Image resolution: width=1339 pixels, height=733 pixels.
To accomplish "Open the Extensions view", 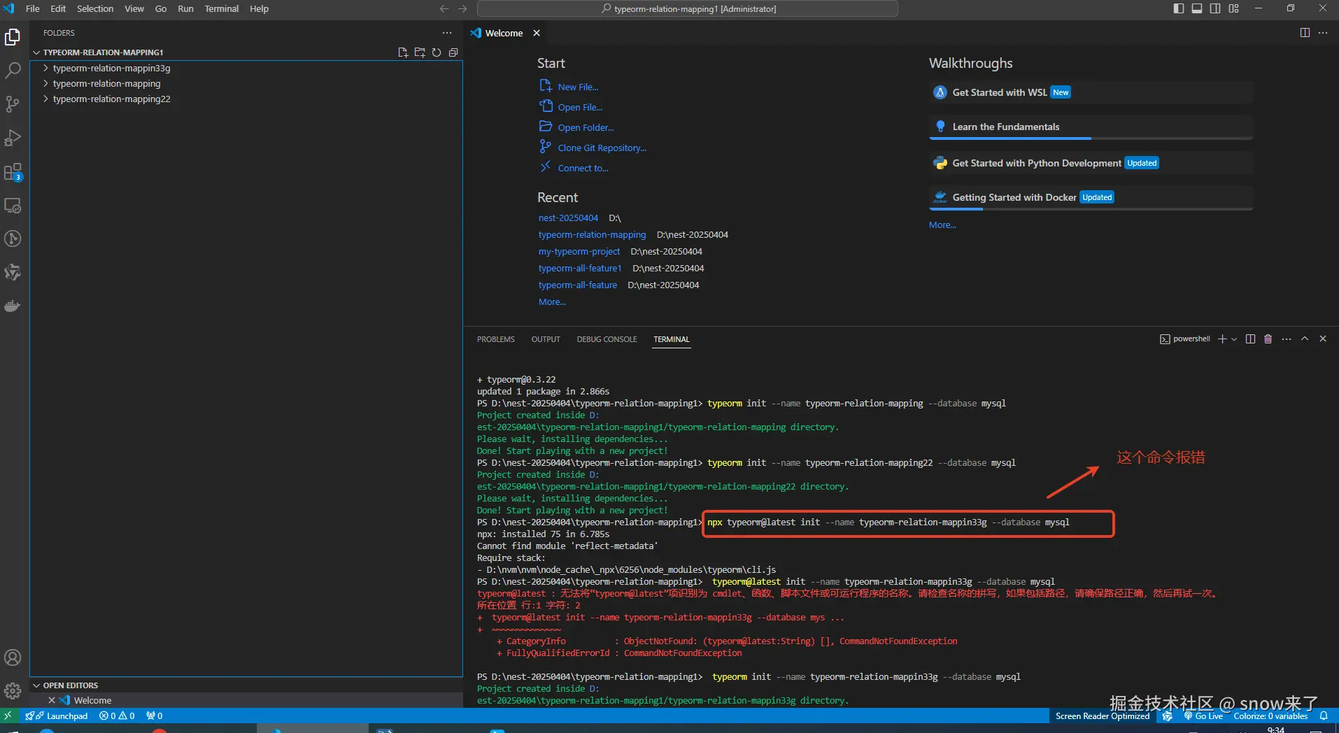I will tap(13, 172).
